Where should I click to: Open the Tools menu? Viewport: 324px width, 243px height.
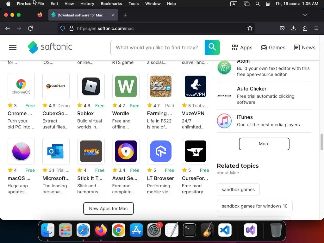[134, 3]
